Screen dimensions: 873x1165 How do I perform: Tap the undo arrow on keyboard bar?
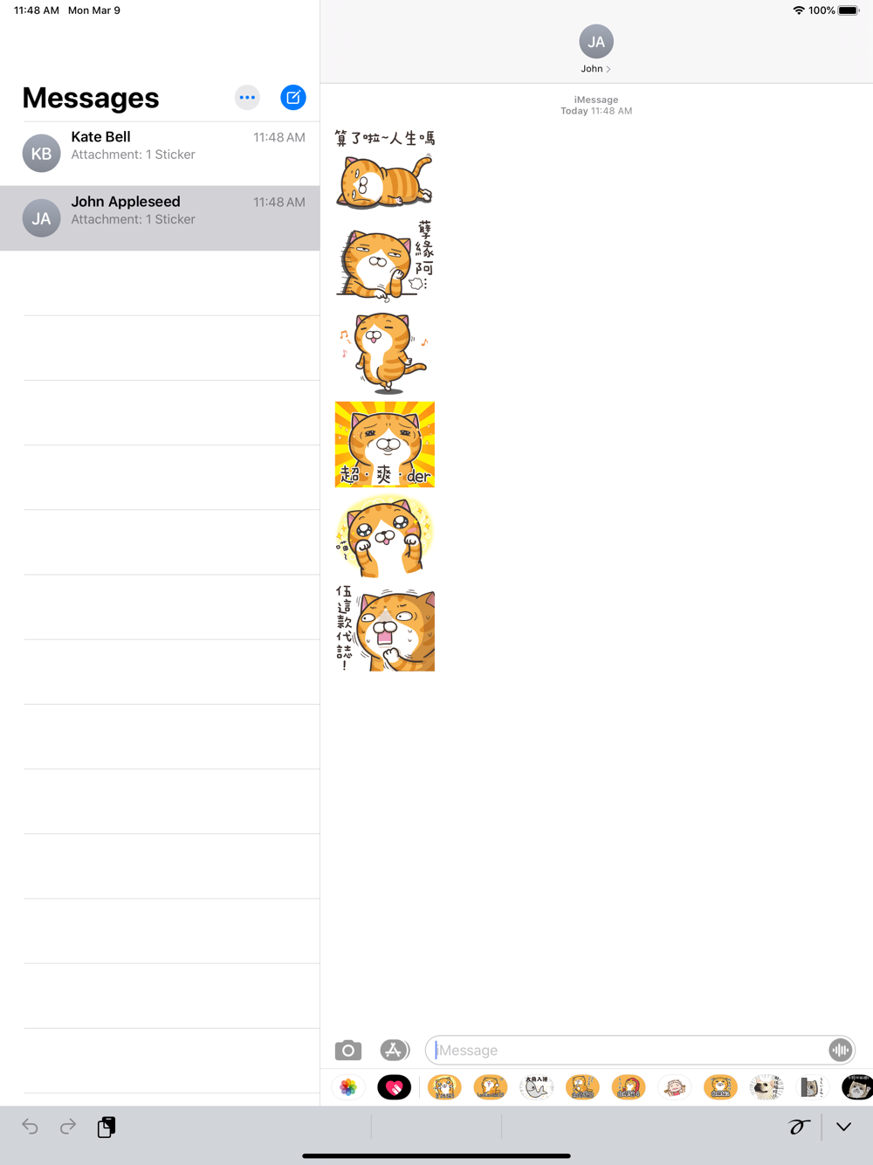tap(31, 1127)
